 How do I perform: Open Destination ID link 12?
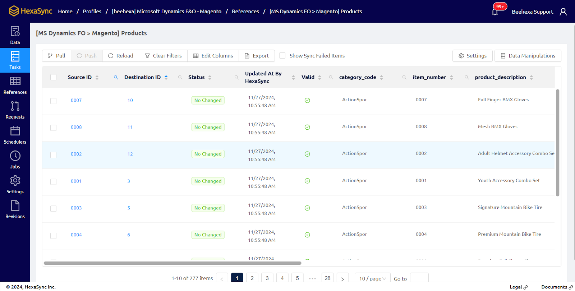(130, 154)
